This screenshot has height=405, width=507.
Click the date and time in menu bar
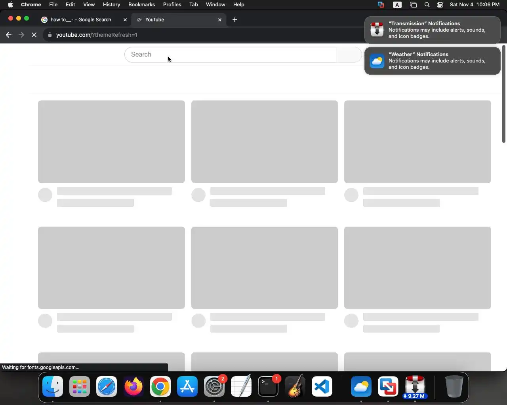[475, 5]
